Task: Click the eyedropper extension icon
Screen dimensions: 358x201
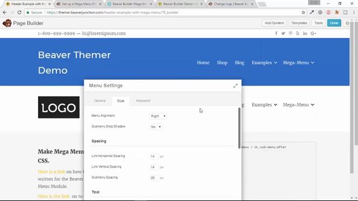Action: (312, 12)
